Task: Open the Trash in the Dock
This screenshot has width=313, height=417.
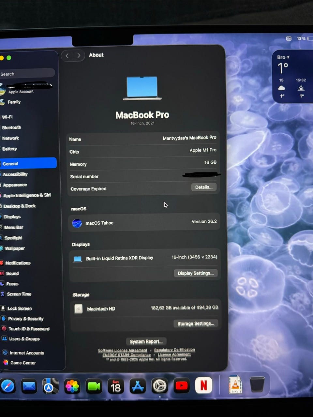Action: [257, 384]
